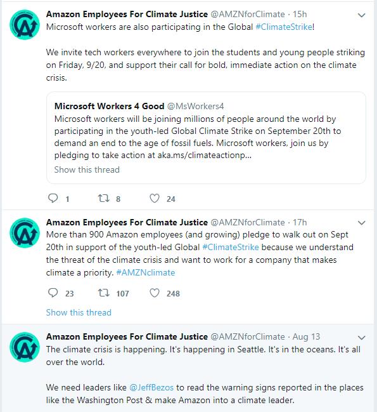
Task: Like the tweet with 24 likes
Action: pos(155,198)
